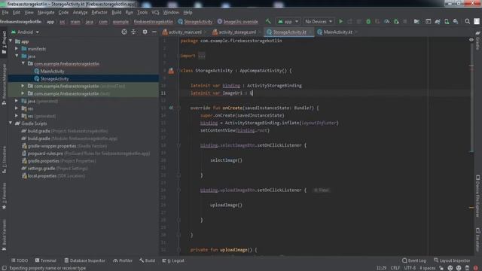
Task: Open the app run configuration dropdown
Action: click(x=288, y=22)
